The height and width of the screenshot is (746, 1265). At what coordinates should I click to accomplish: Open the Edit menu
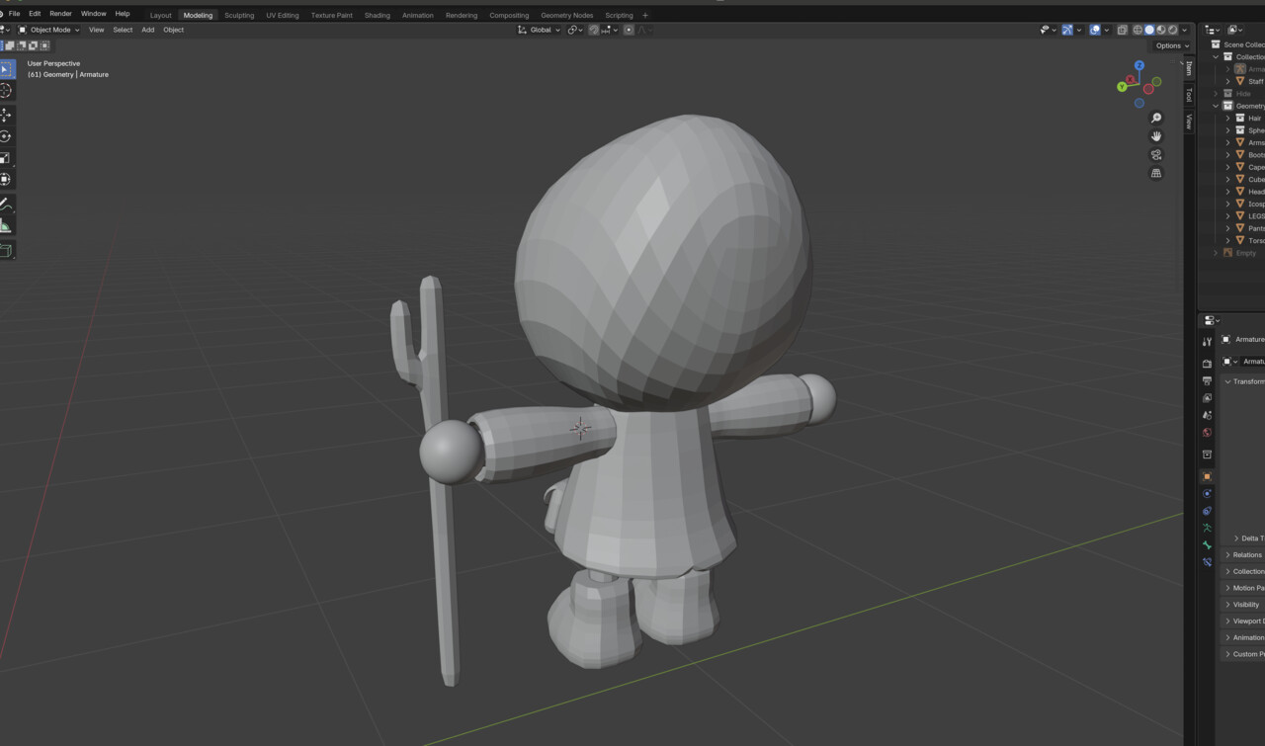(35, 14)
